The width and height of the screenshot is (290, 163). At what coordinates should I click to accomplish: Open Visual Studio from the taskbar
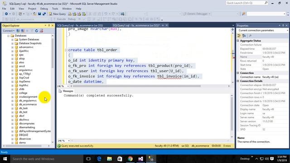coord(140,159)
